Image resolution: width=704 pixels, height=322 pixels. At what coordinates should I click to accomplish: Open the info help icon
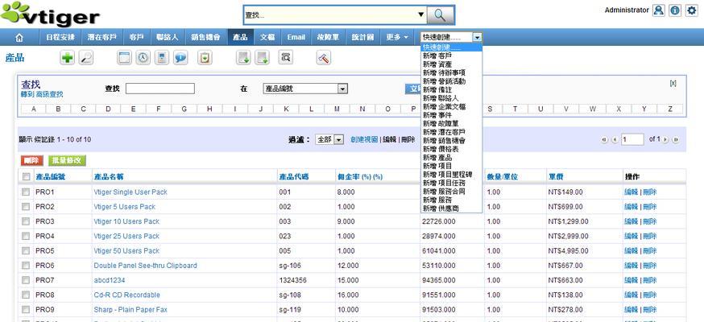point(675,10)
